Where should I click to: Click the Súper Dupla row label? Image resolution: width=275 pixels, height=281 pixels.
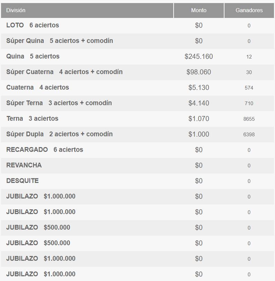[59, 134]
